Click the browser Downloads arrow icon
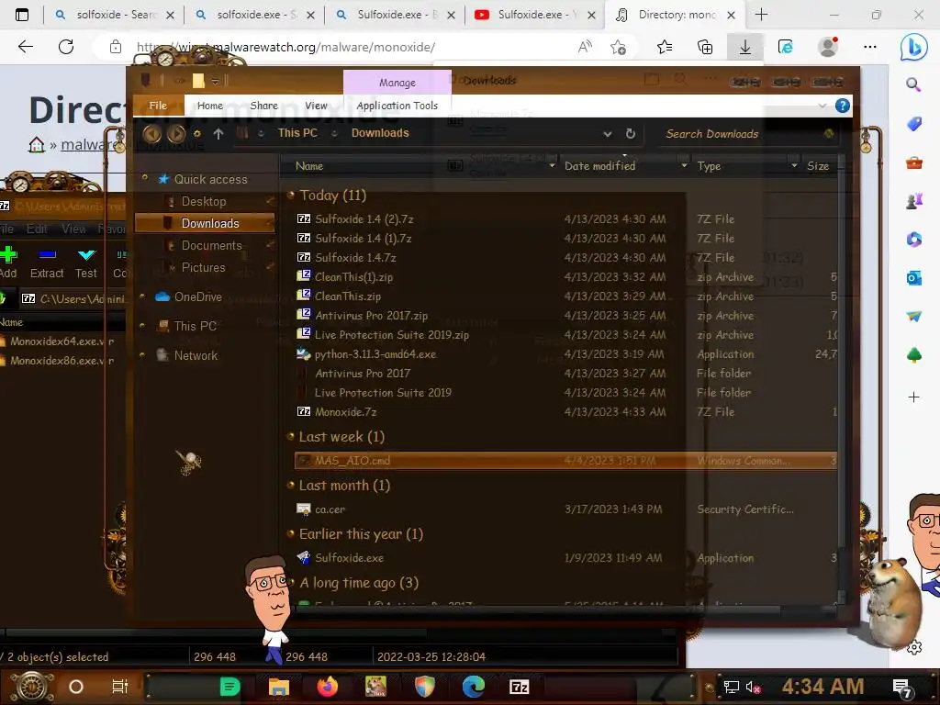This screenshot has width=940, height=705. (744, 47)
